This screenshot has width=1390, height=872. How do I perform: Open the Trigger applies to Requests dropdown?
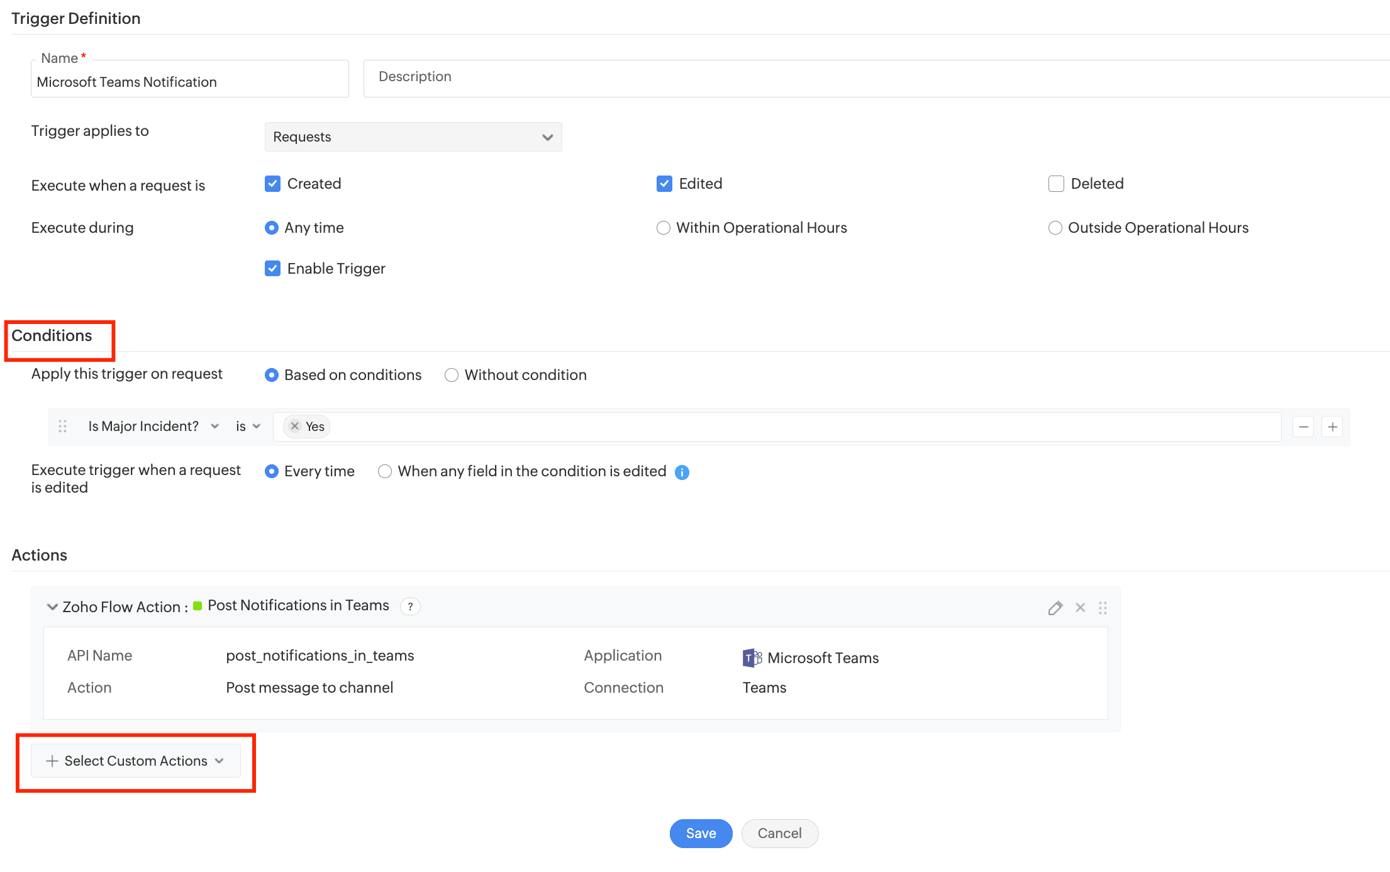(413, 137)
